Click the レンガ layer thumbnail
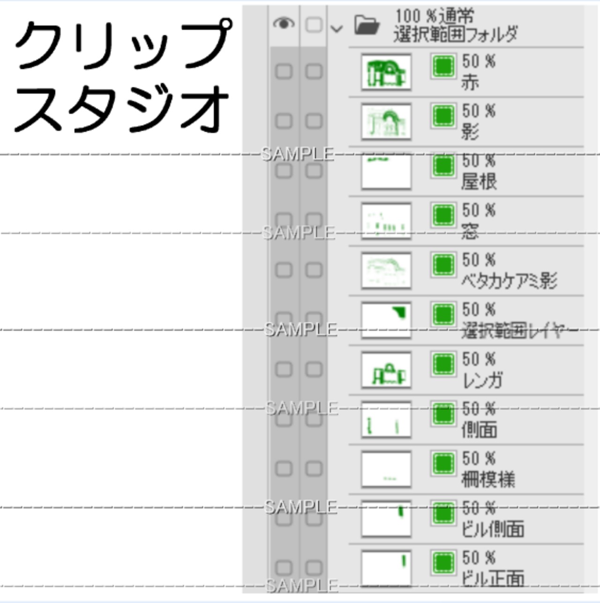Screen dimensions: 600x603 (386, 370)
